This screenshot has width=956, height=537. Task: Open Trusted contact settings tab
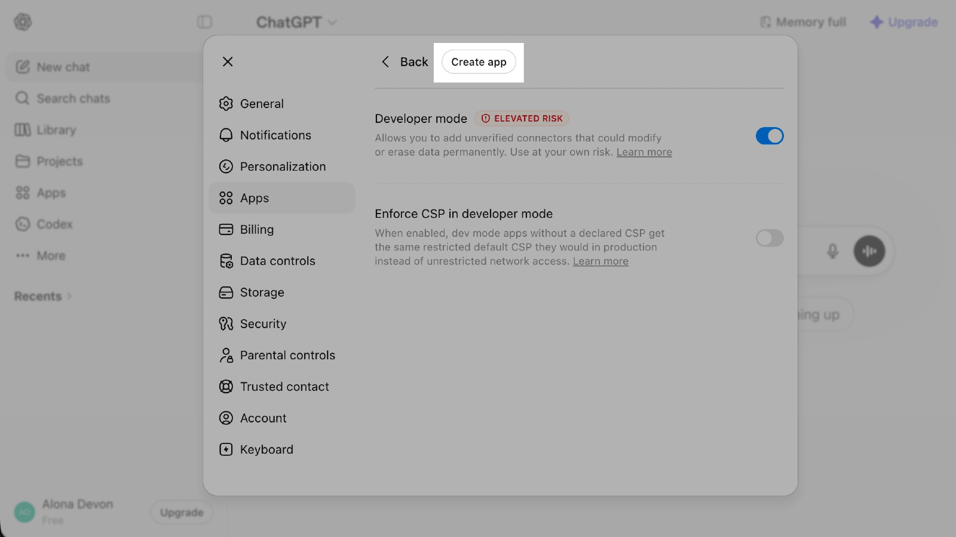(282, 387)
